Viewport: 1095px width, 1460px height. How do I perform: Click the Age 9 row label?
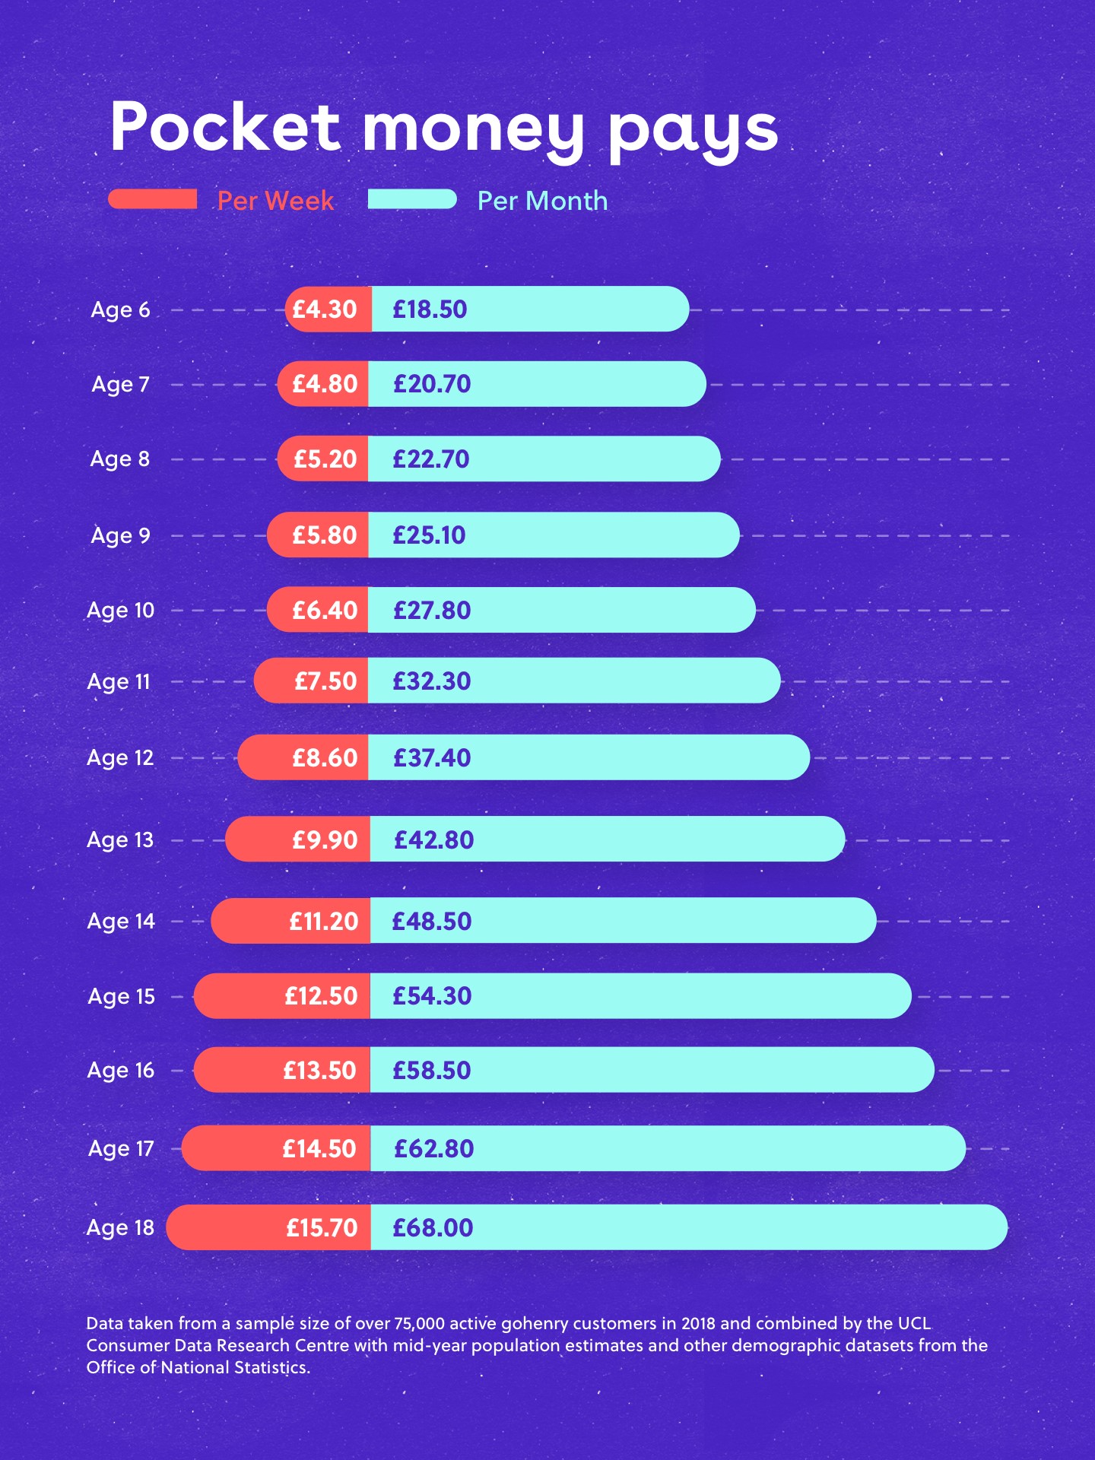pos(120,535)
